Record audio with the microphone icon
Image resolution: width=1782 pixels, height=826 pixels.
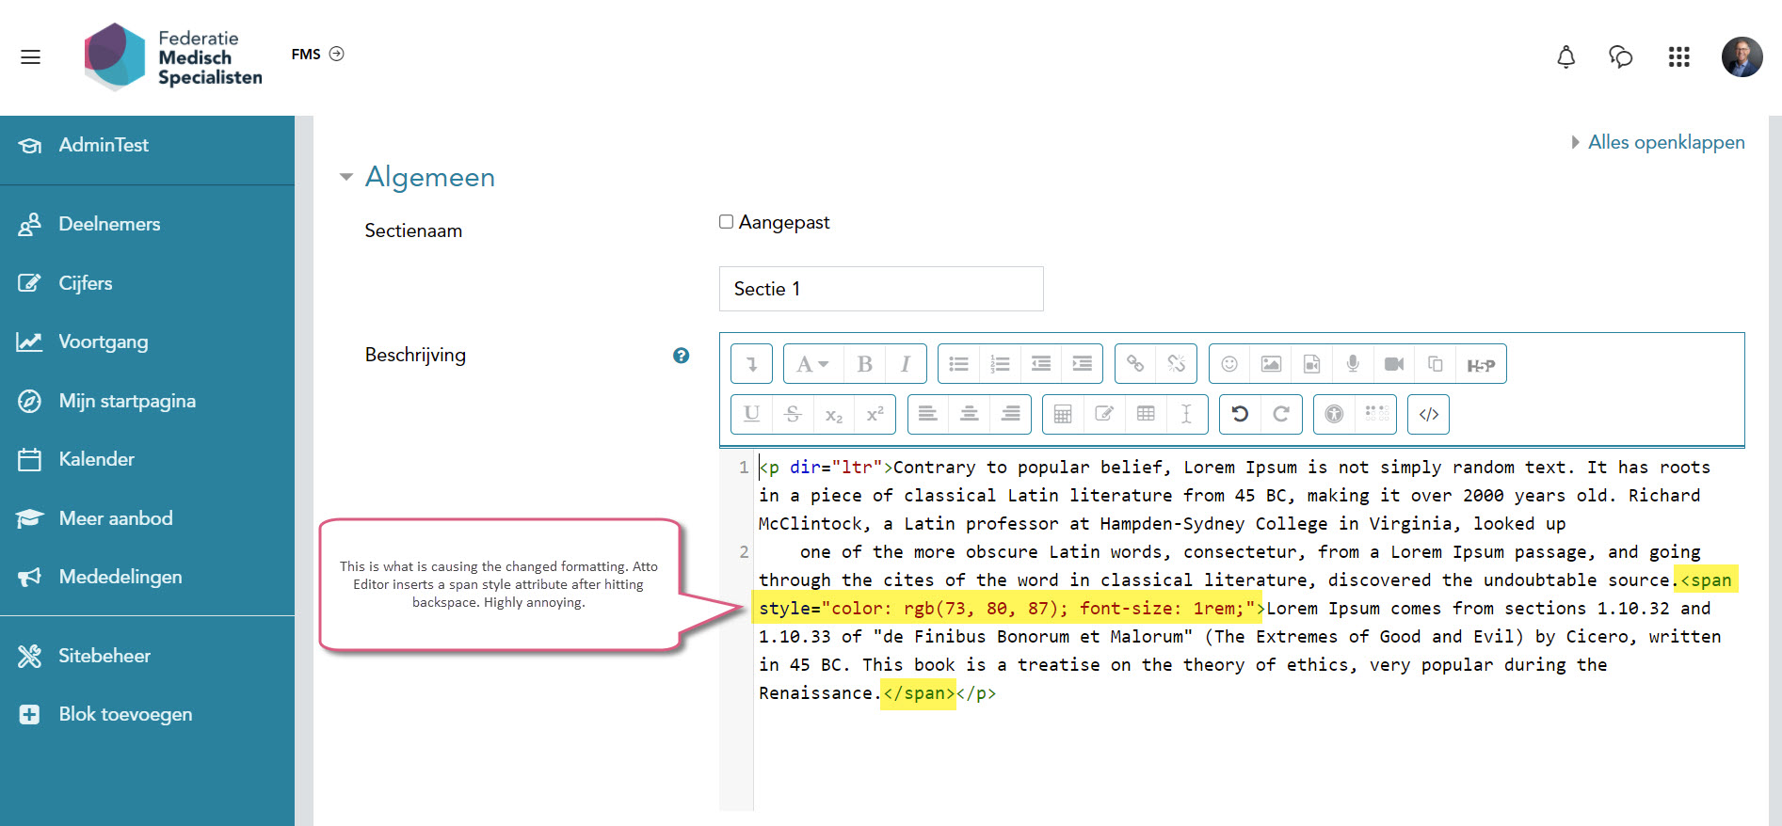coord(1353,364)
